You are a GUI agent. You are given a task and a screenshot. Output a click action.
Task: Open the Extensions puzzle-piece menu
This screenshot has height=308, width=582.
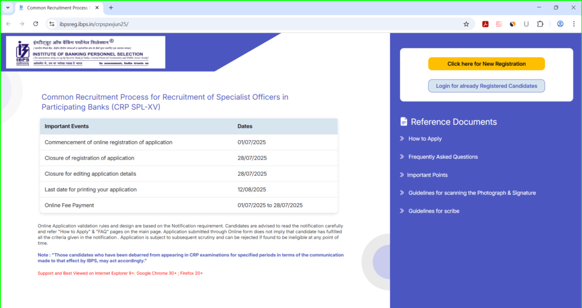coord(540,24)
